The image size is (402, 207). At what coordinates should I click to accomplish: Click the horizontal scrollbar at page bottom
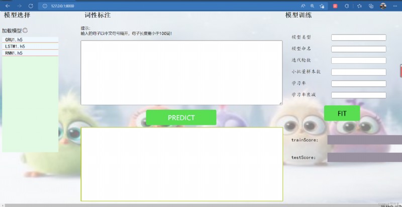(200, 205)
